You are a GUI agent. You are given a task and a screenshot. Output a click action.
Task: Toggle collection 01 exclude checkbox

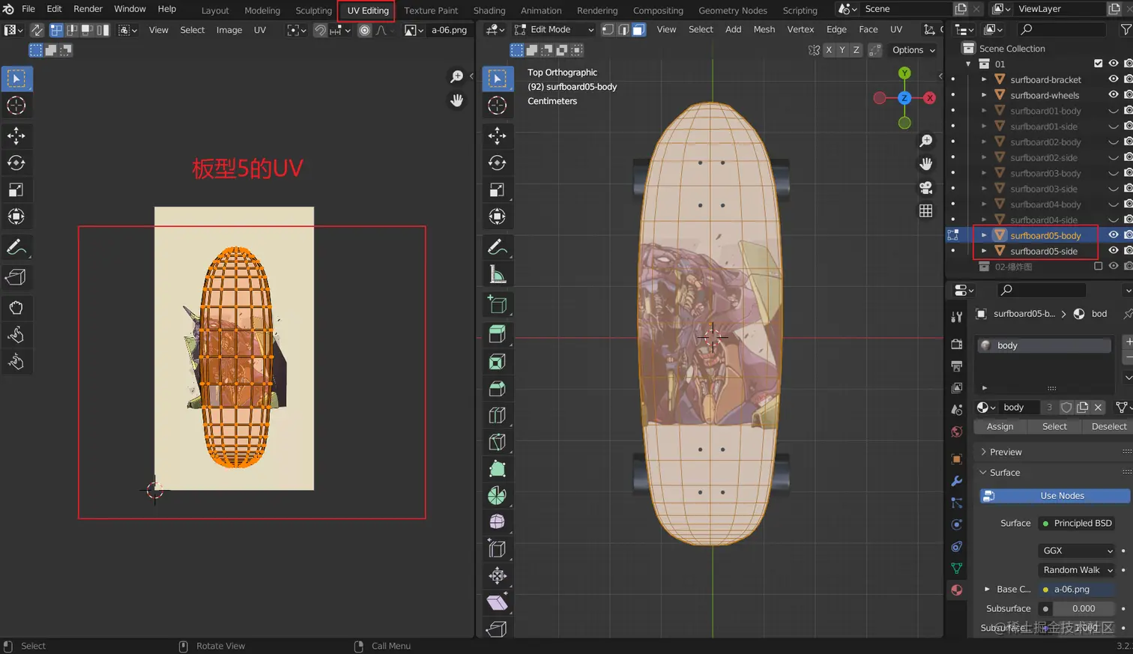point(1099,64)
